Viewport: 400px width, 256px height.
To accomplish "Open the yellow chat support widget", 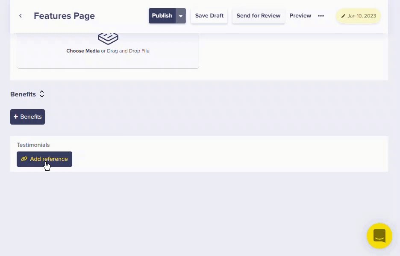I will pyautogui.click(x=379, y=236).
